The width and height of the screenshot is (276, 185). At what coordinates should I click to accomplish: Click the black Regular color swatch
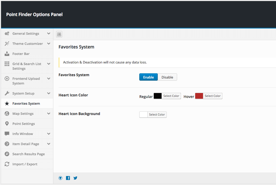point(158,96)
